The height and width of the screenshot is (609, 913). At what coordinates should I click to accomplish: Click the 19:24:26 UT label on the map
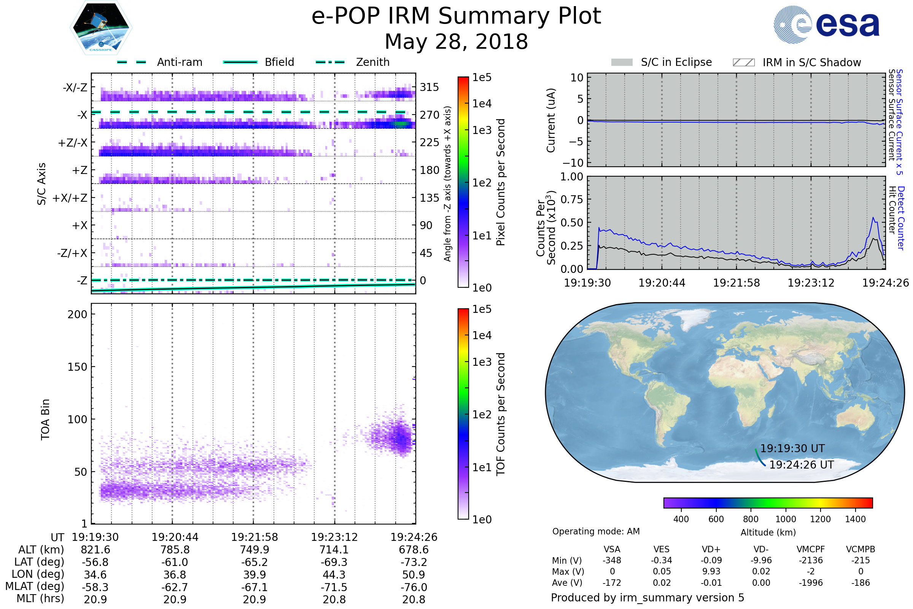(x=801, y=465)
